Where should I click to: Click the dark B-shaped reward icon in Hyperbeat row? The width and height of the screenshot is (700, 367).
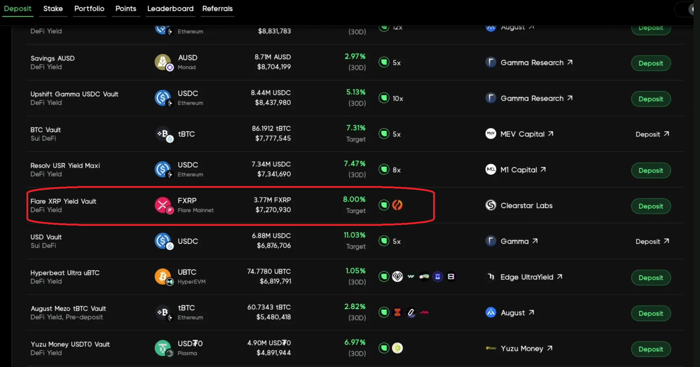[x=451, y=277]
